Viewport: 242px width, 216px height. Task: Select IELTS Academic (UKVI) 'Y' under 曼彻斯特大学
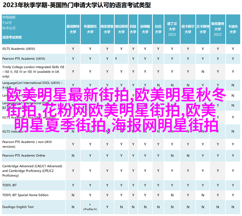pyautogui.click(x=73, y=49)
